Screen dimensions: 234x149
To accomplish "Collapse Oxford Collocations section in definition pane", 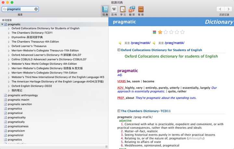I will click(x=119, y=50).
